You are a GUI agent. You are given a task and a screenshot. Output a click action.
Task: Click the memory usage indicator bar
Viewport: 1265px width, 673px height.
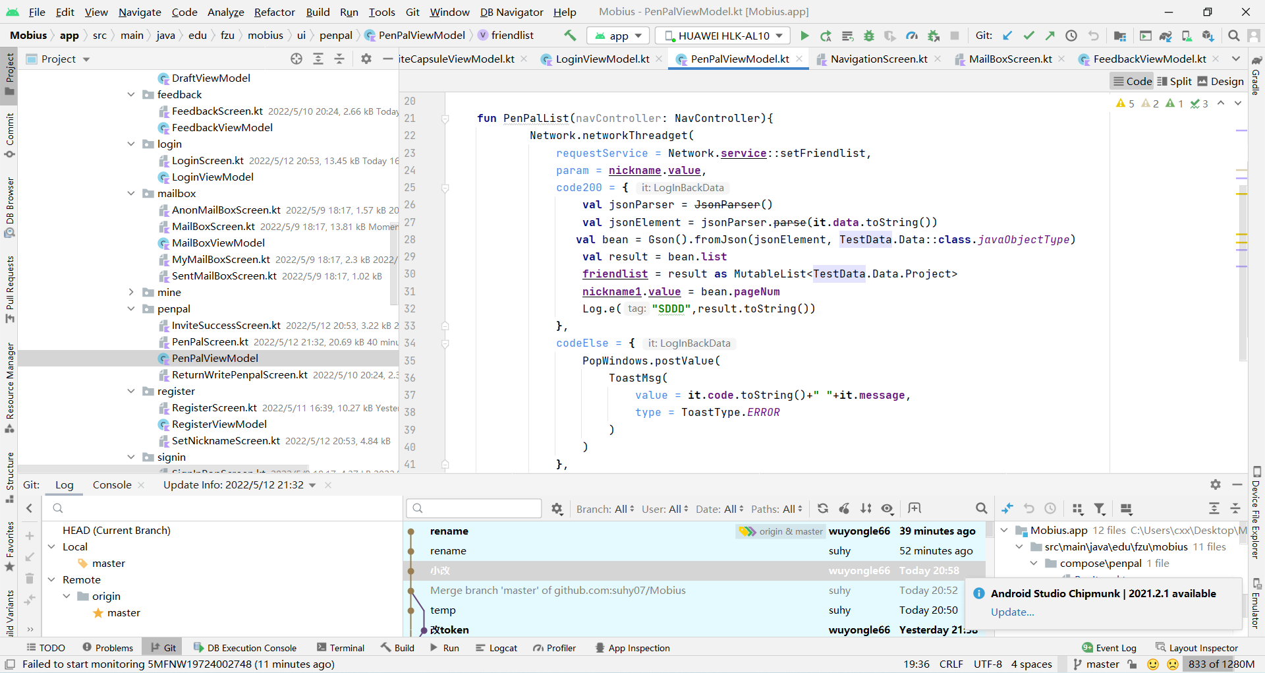(1221, 664)
